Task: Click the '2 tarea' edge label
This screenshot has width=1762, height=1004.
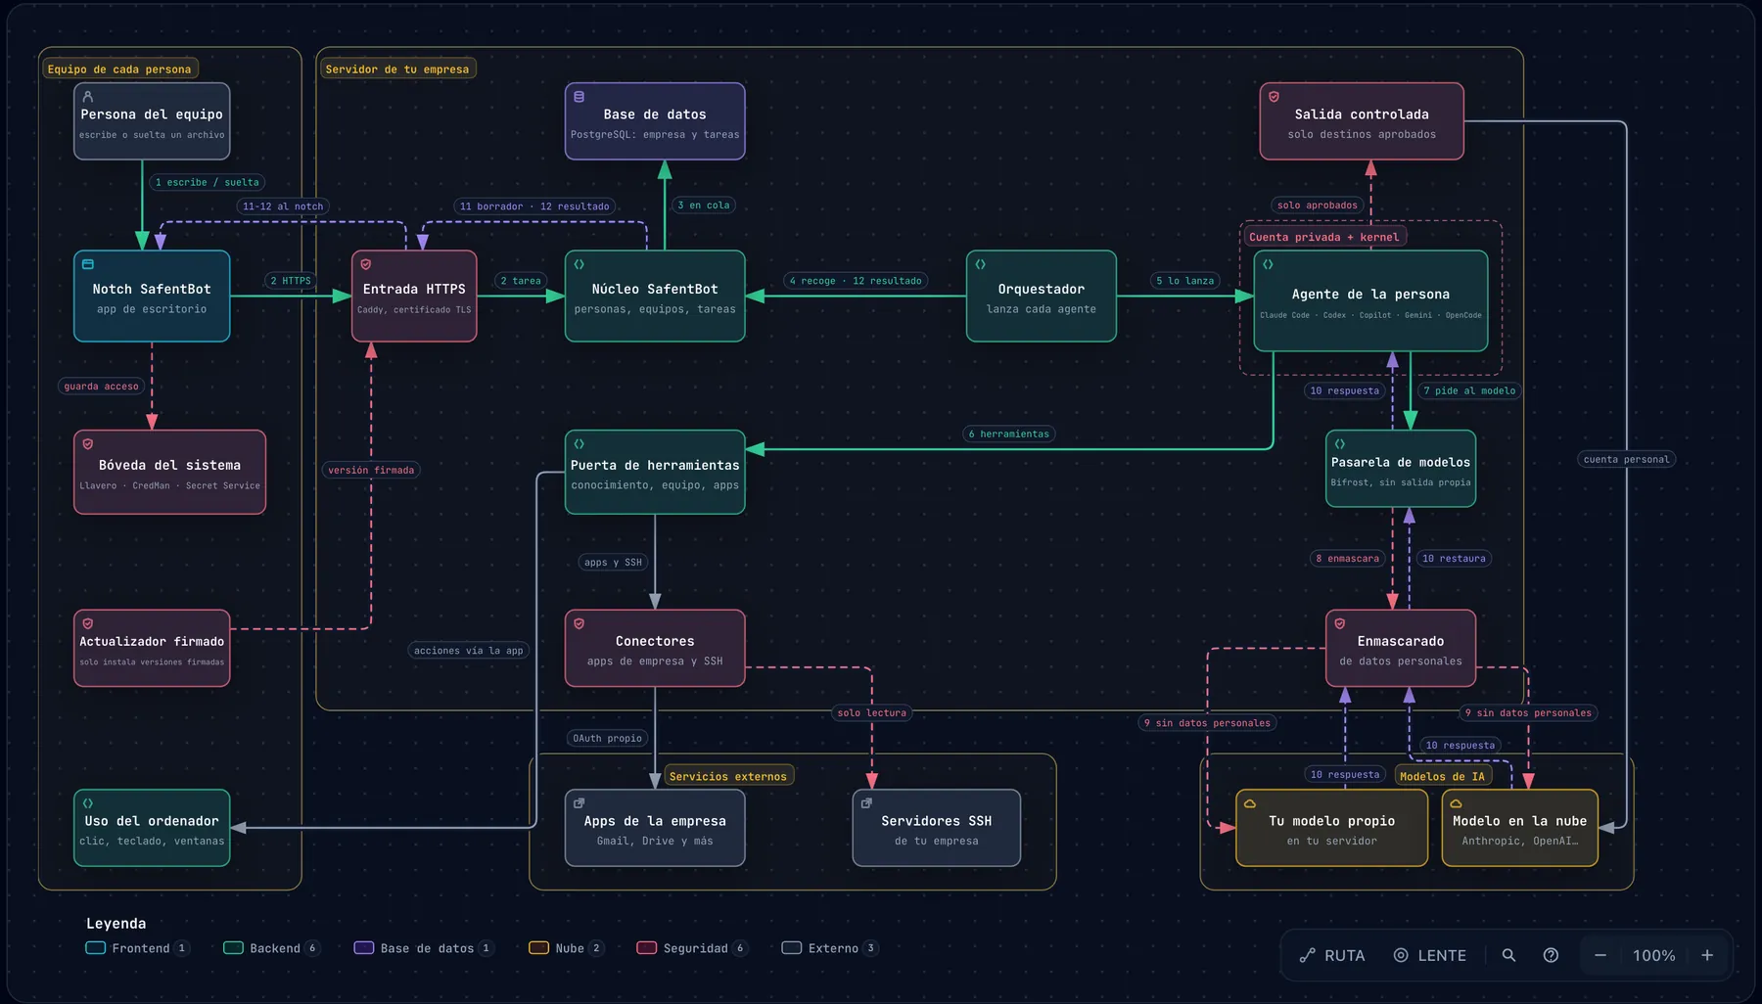Action: pyautogui.click(x=521, y=281)
